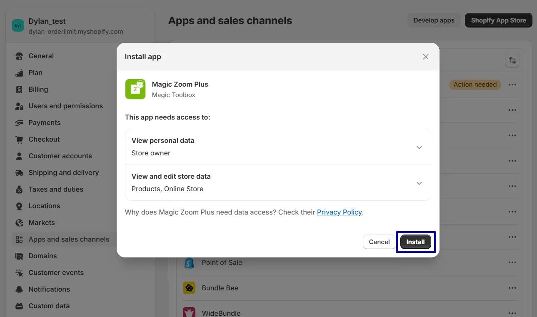The height and width of the screenshot is (317, 537).
Task: Close the Install app dialog
Action: coord(426,57)
